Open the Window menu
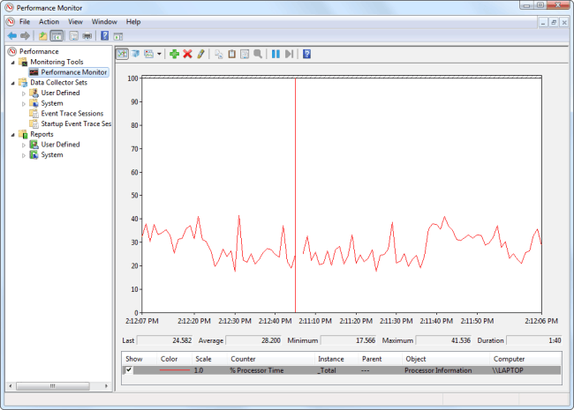The height and width of the screenshot is (410, 574). click(x=104, y=21)
